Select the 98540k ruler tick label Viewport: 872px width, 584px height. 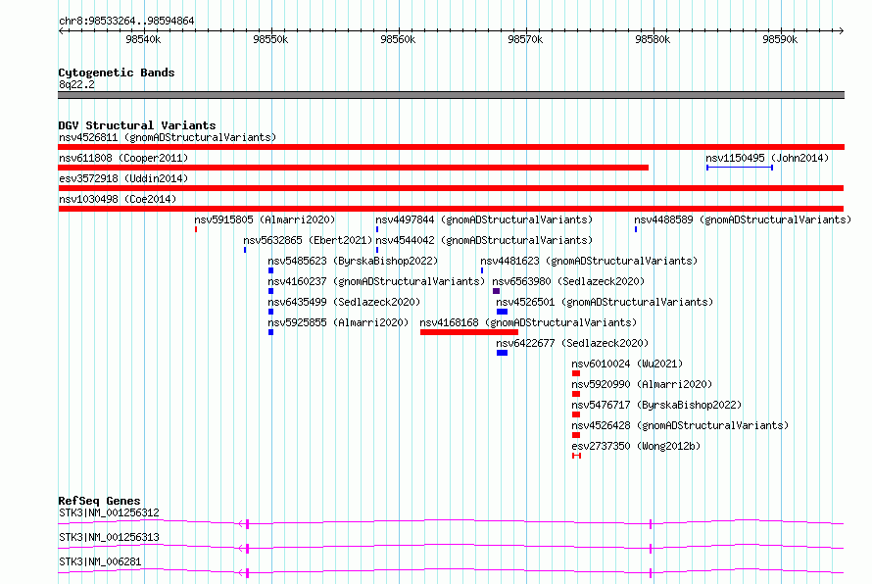143,39
